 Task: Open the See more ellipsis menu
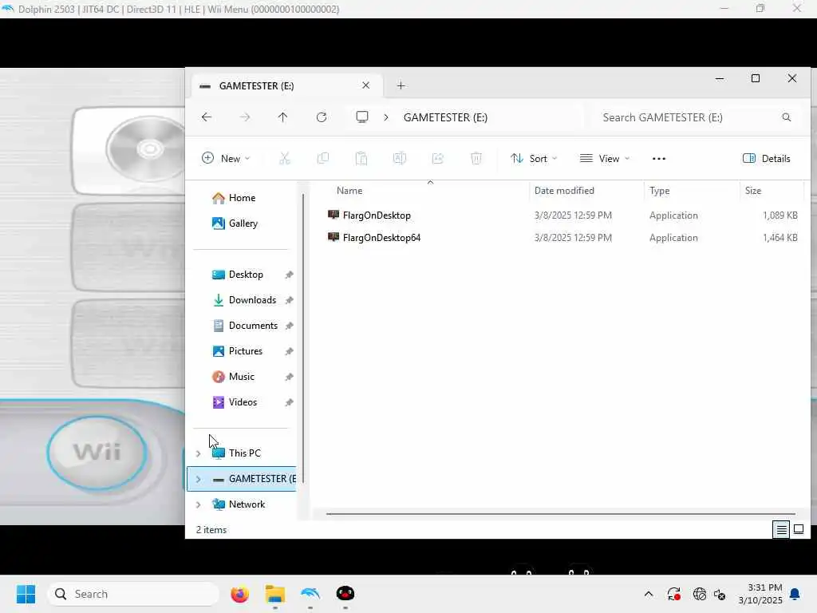[x=659, y=159]
